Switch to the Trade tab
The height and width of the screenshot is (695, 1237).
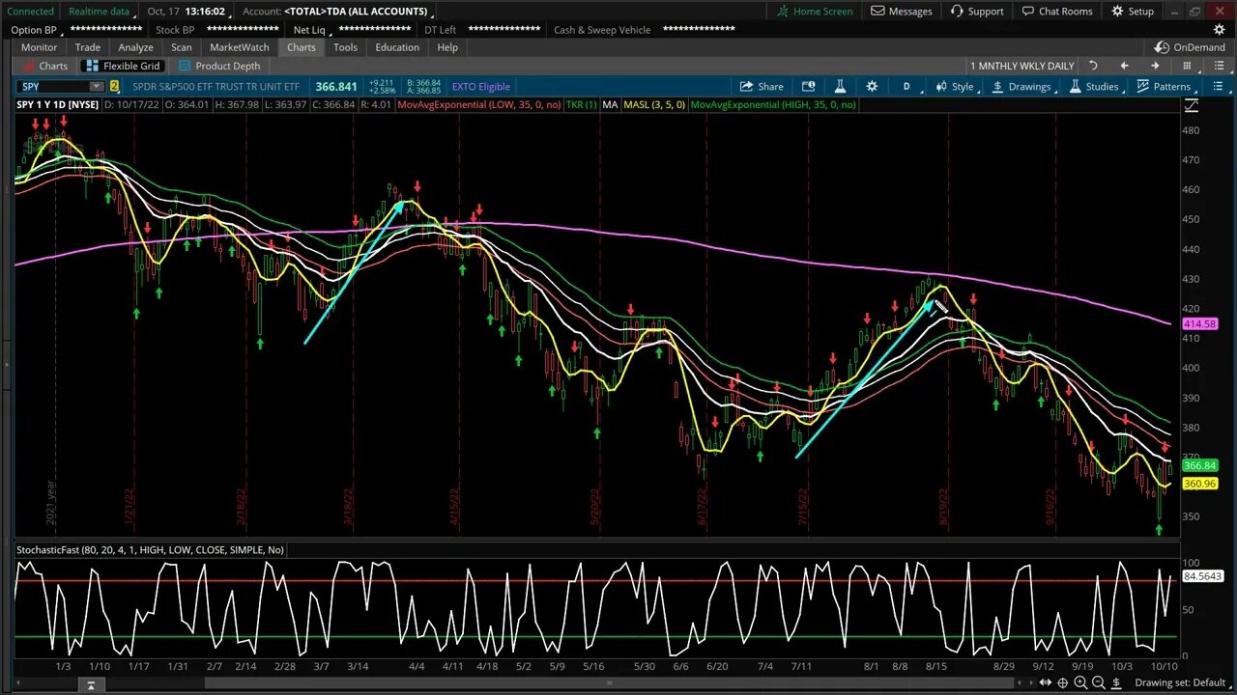(88, 47)
